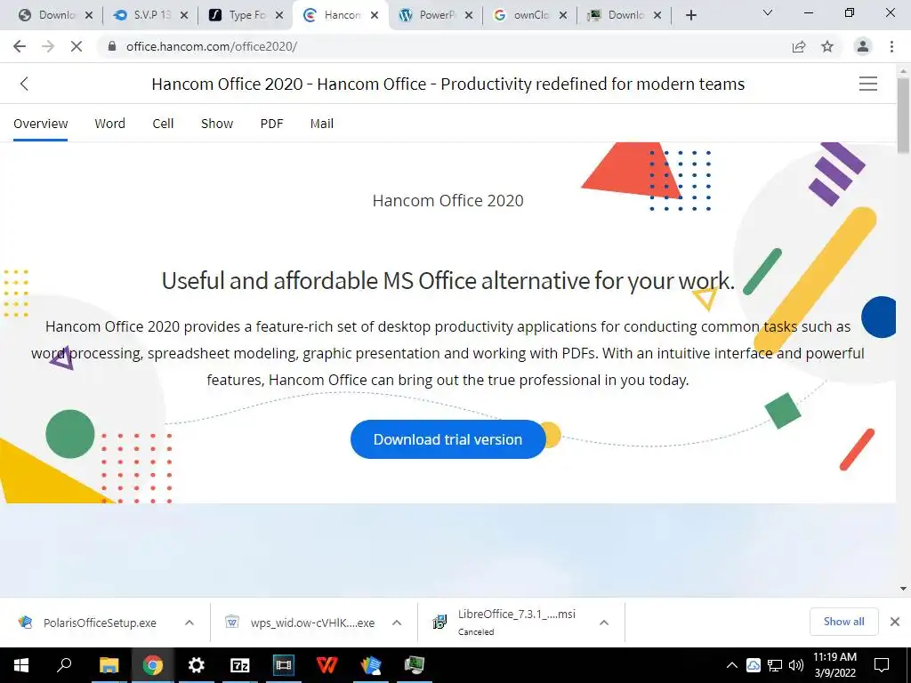
Task: Open the Word section tab
Action: [x=109, y=124]
